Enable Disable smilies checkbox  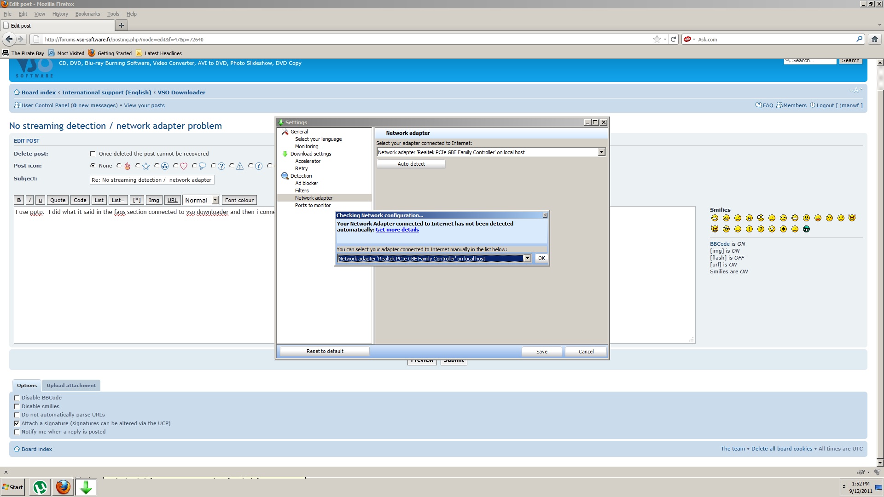pyautogui.click(x=17, y=406)
